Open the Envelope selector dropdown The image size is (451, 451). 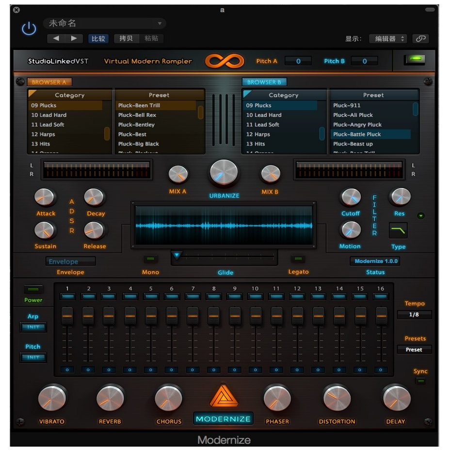(x=70, y=261)
